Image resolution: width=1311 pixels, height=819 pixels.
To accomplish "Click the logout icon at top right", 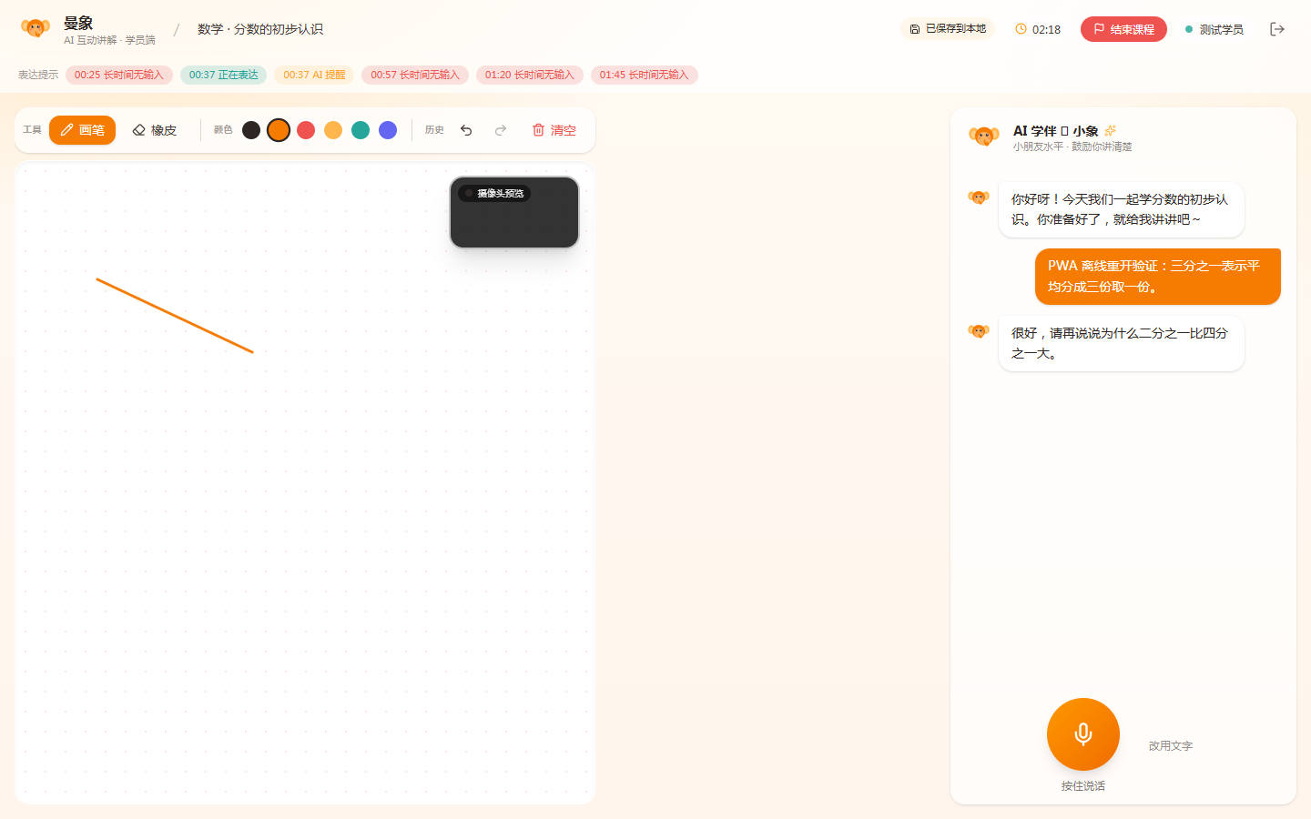I will click(1277, 29).
